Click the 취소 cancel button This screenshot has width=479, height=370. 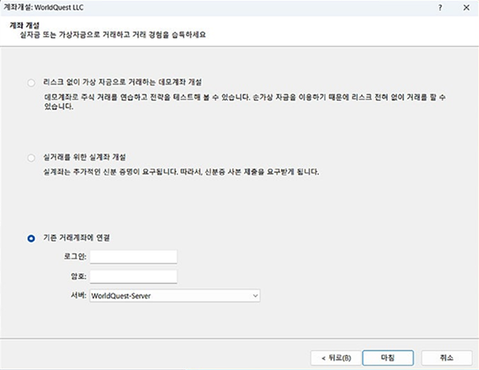tap(446, 358)
